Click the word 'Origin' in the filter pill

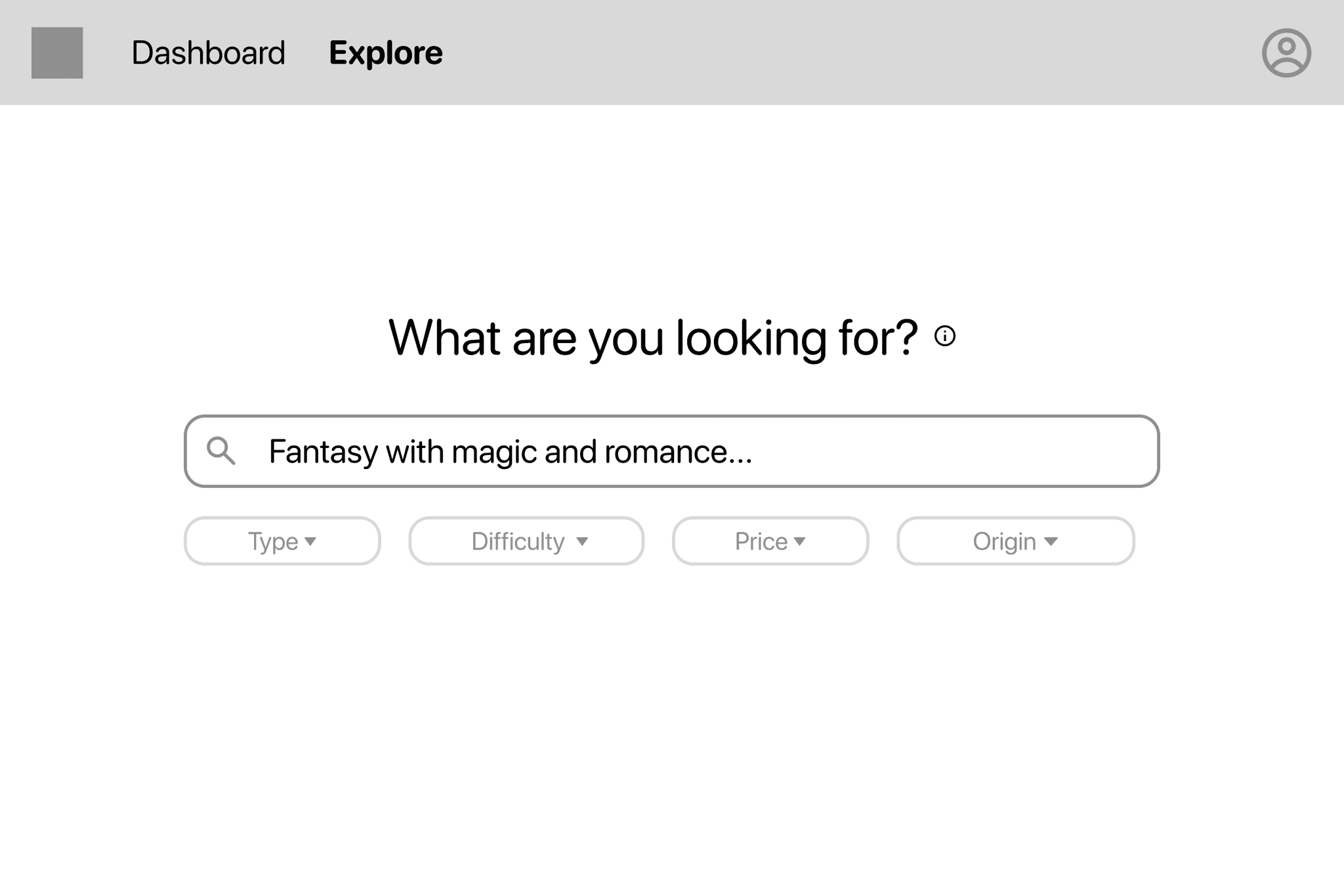coord(1004,542)
